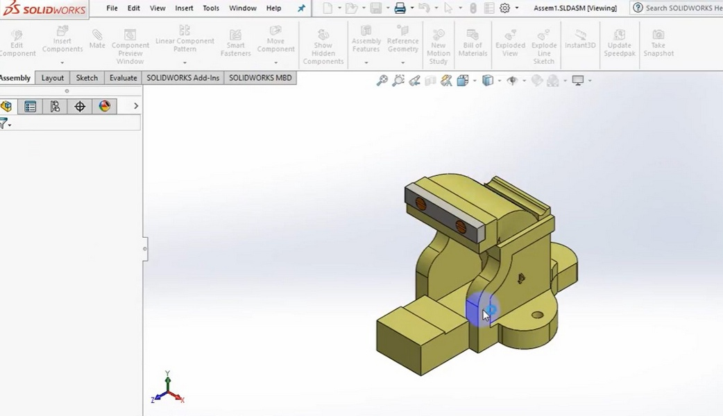Open the FeatureManager filter dropdown
The height and width of the screenshot is (416, 723).
10,123
